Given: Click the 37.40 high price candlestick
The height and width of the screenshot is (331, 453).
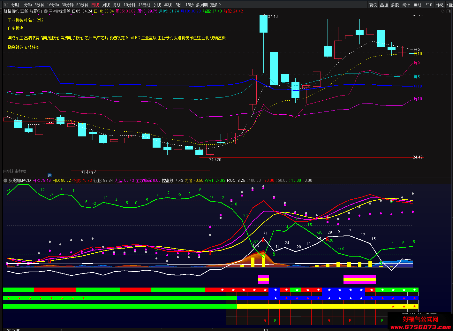Looking at the screenshot, I should pyautogui.click(x=263, y=24).
